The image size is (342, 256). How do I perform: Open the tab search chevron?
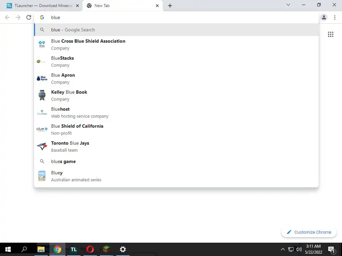point(288,5)
